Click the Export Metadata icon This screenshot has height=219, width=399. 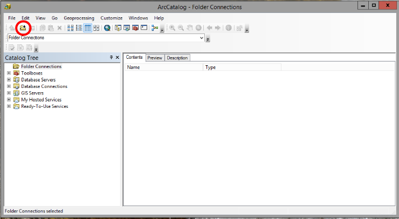point(20,47)
